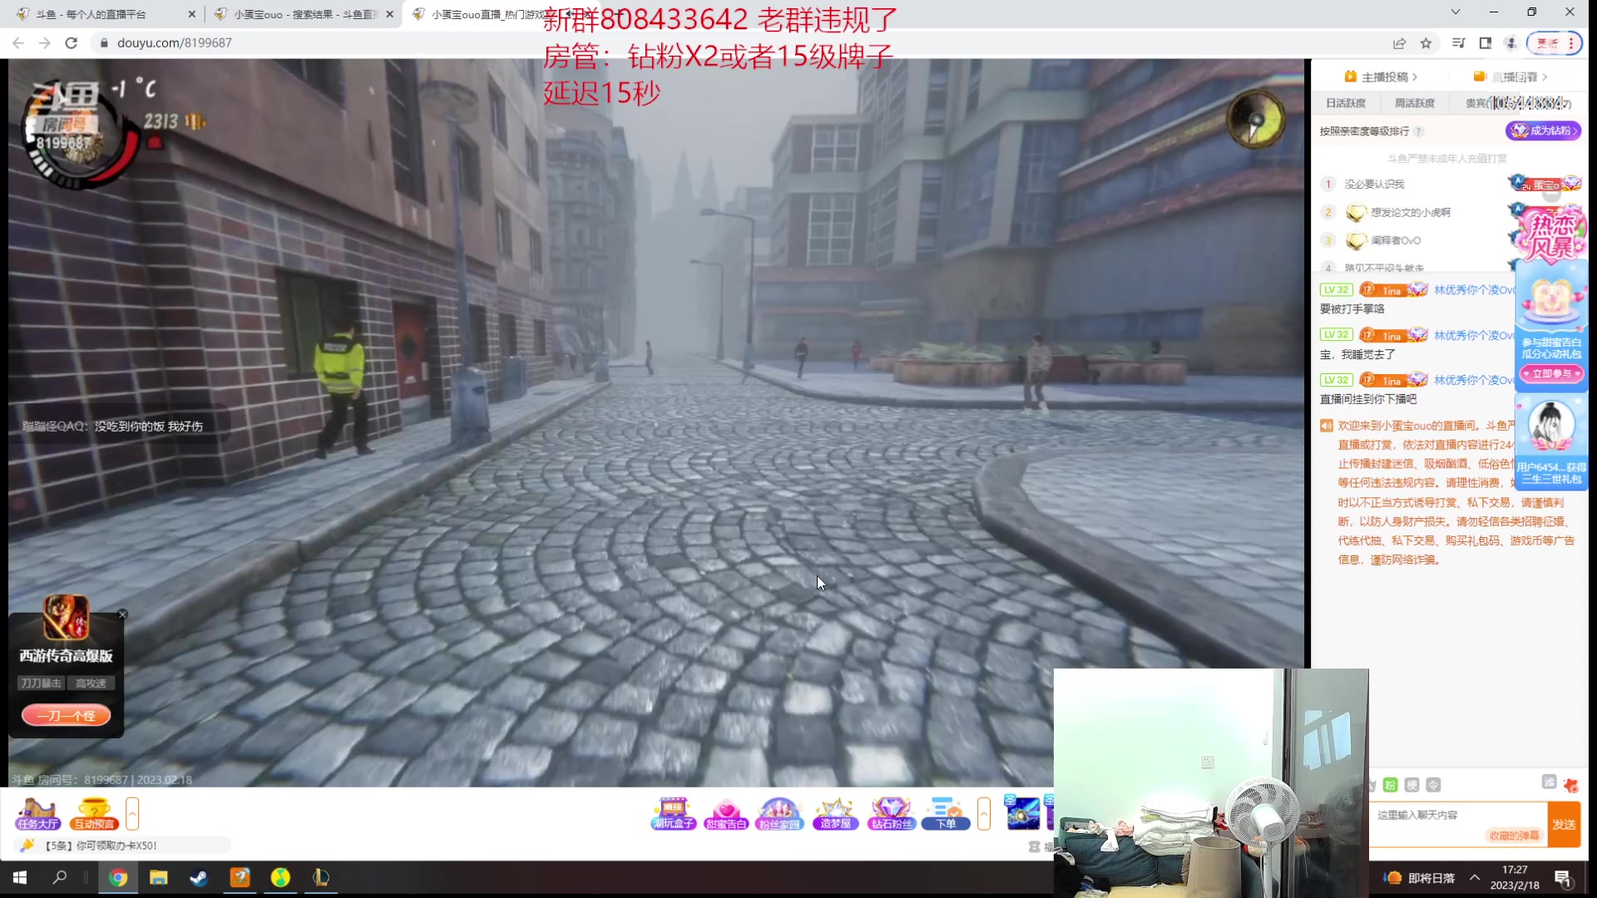The image size is (1597, 898).
Task: Open the 下单 order icon
Action: coord(945,813)
